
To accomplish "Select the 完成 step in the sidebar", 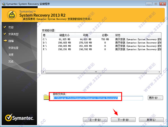I will coord(11,62).
